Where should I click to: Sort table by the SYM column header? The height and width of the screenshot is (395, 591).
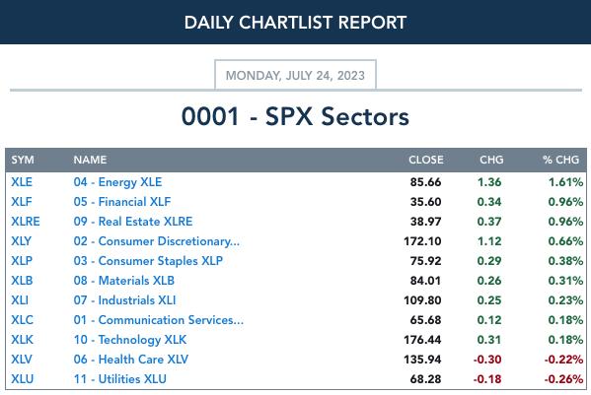23,160
